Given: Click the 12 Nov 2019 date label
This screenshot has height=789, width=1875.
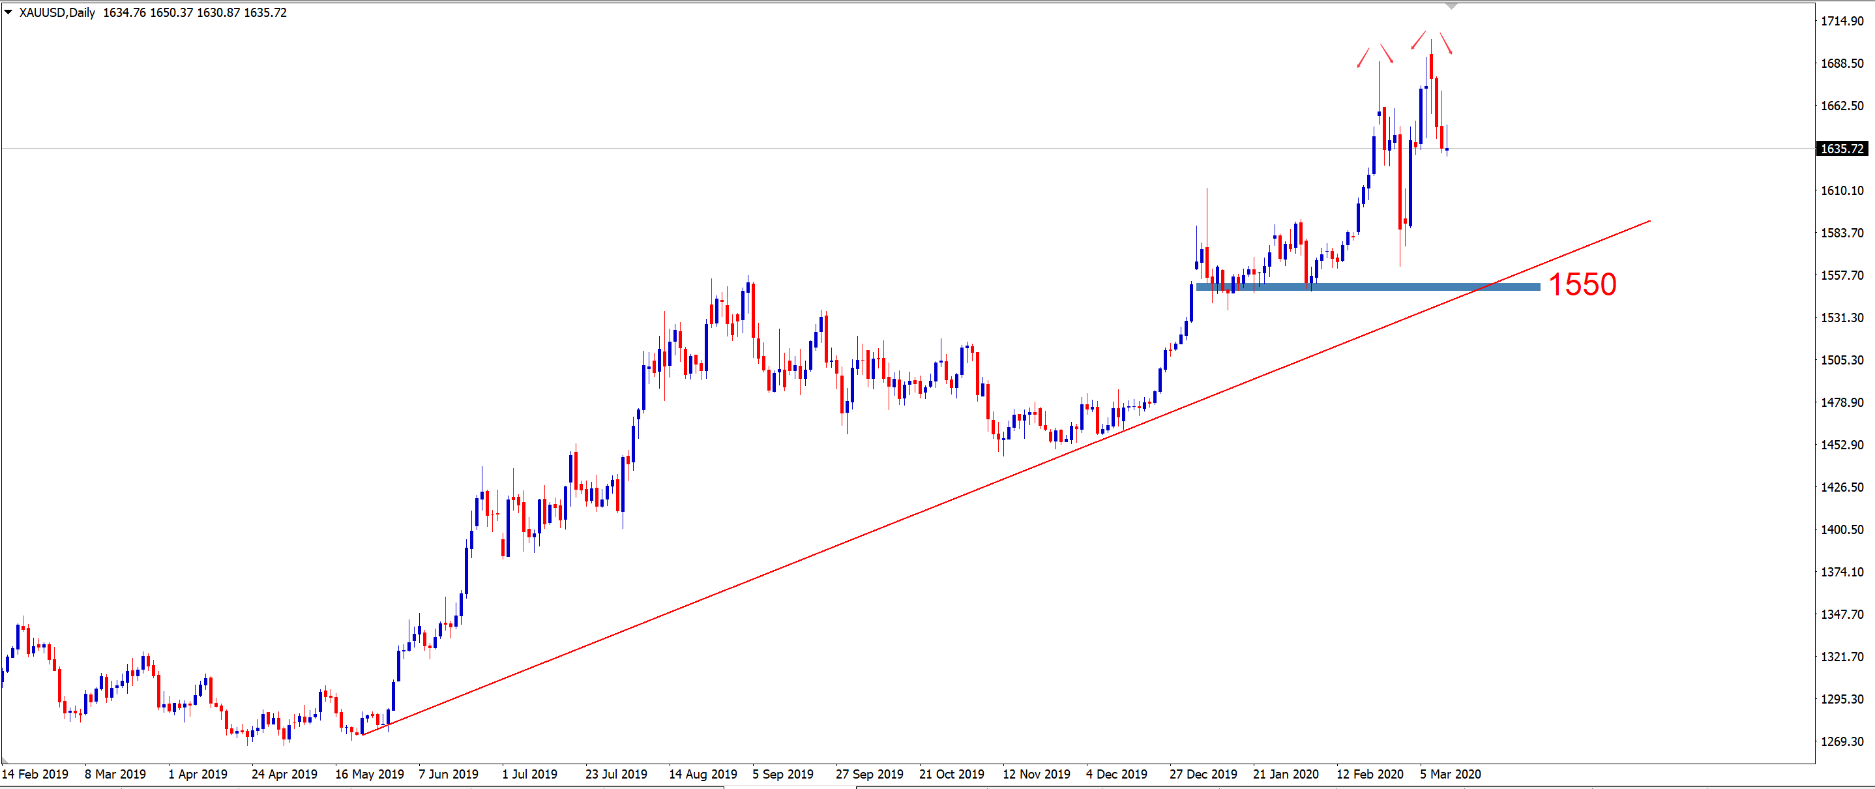Looking at the screenshot, I should tap(1037, 775).
